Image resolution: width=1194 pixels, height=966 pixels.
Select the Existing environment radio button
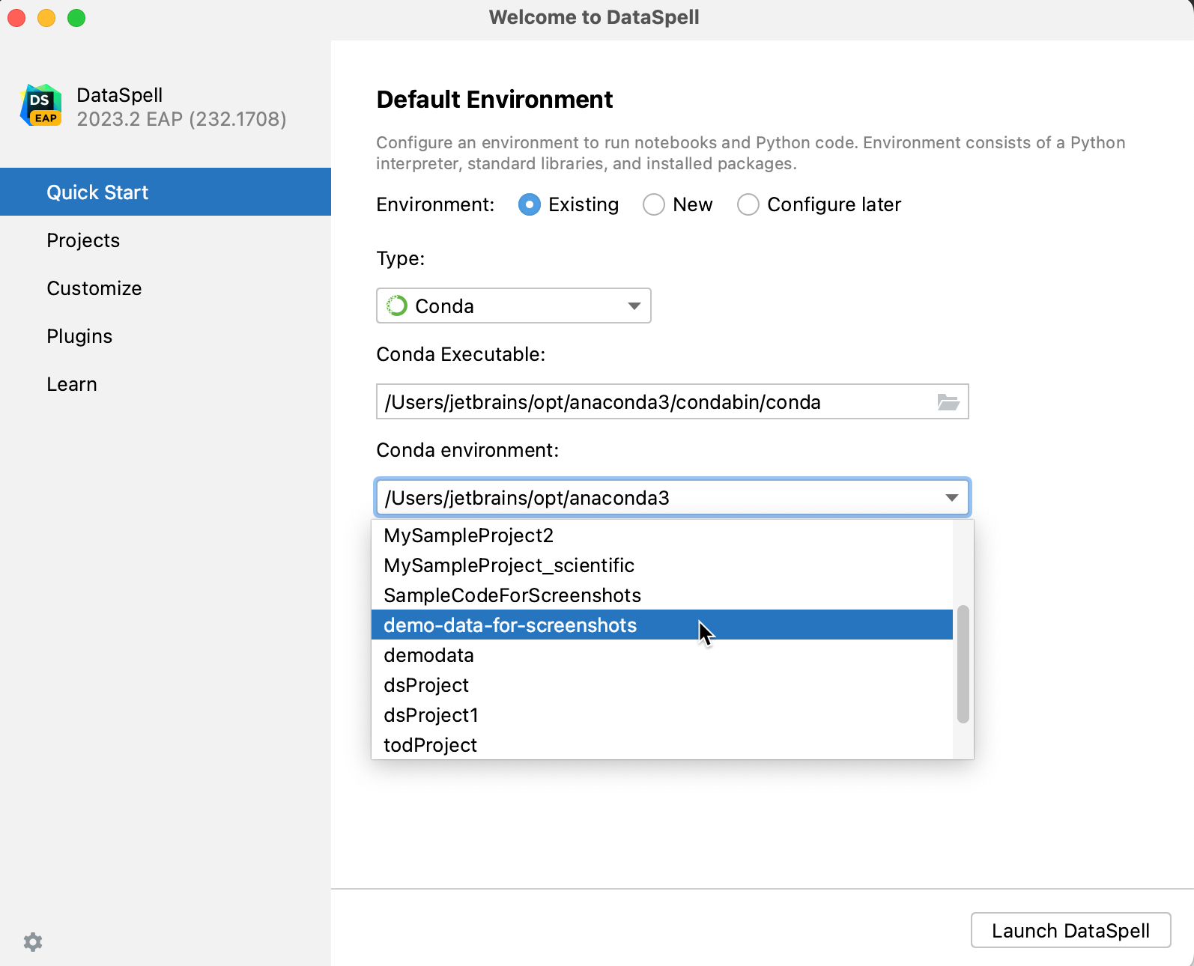pos(530,204)
